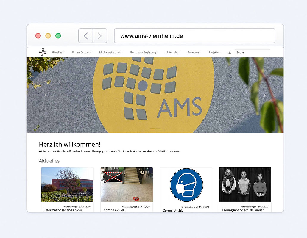Open the Unsere Schule dropdown
The width and height of the screenshot is (307, 238).
81,52
